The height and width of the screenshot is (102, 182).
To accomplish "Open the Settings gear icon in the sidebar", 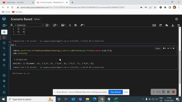I will click(4, 81).
